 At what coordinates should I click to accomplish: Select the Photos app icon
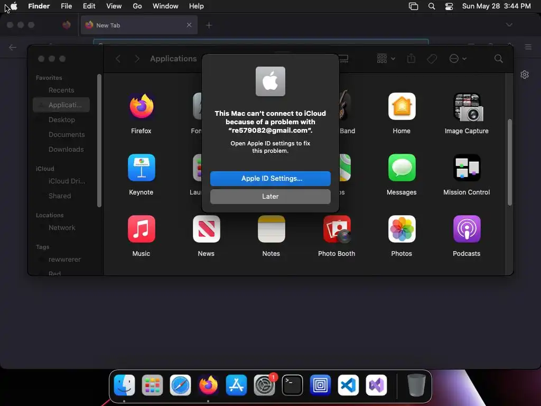402,229
